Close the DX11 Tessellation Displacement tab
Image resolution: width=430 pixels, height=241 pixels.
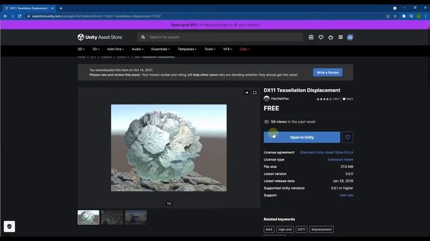52,8
